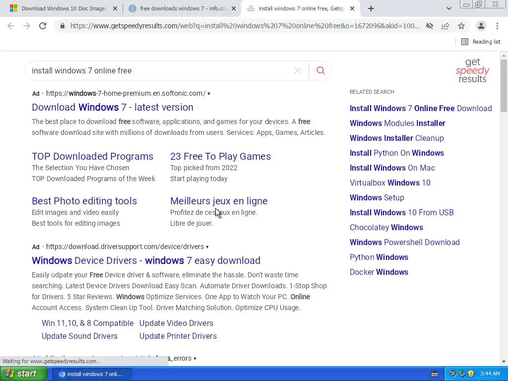Share this page via share icon

coord(445,26)
